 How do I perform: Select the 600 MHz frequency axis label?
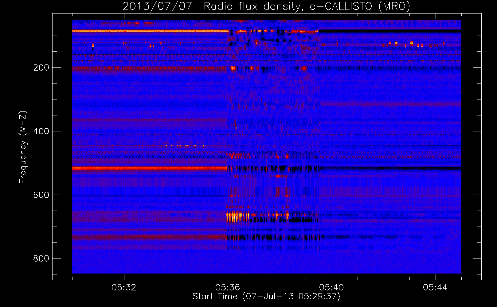coord(41,195)
